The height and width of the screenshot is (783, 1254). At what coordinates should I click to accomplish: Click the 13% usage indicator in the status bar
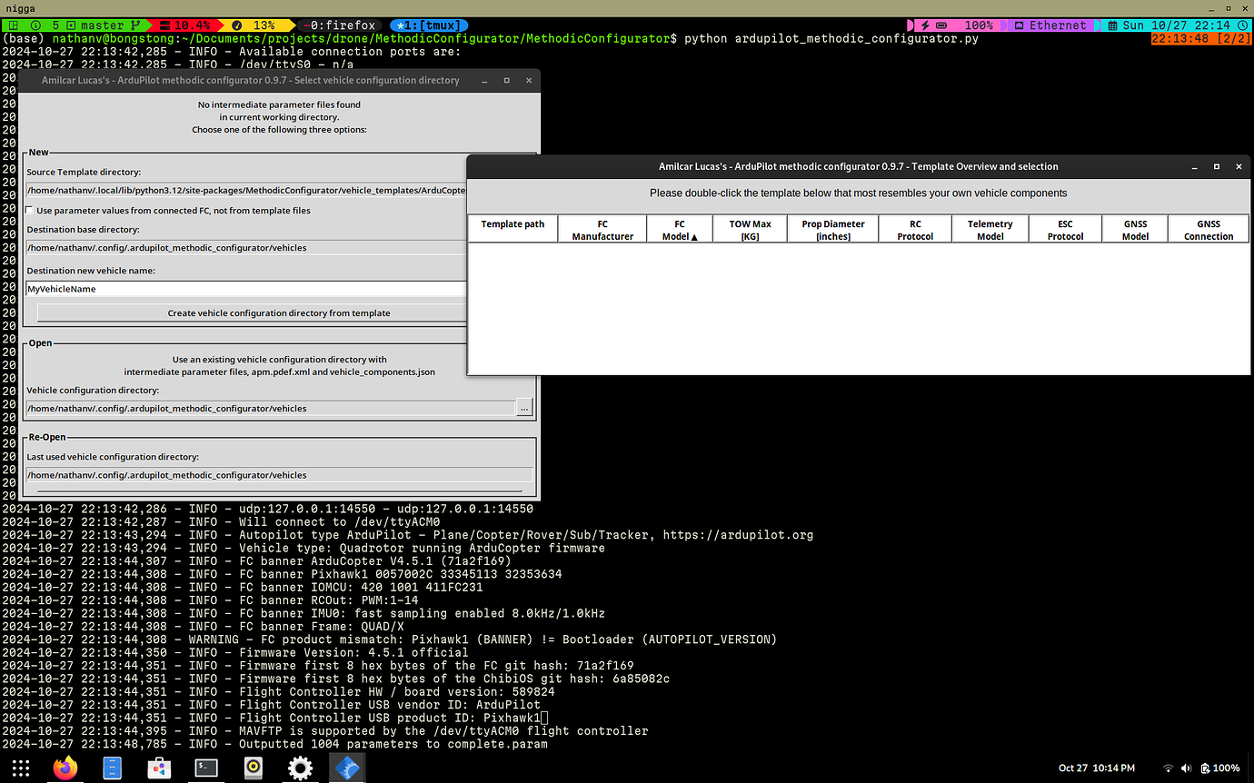262,25
